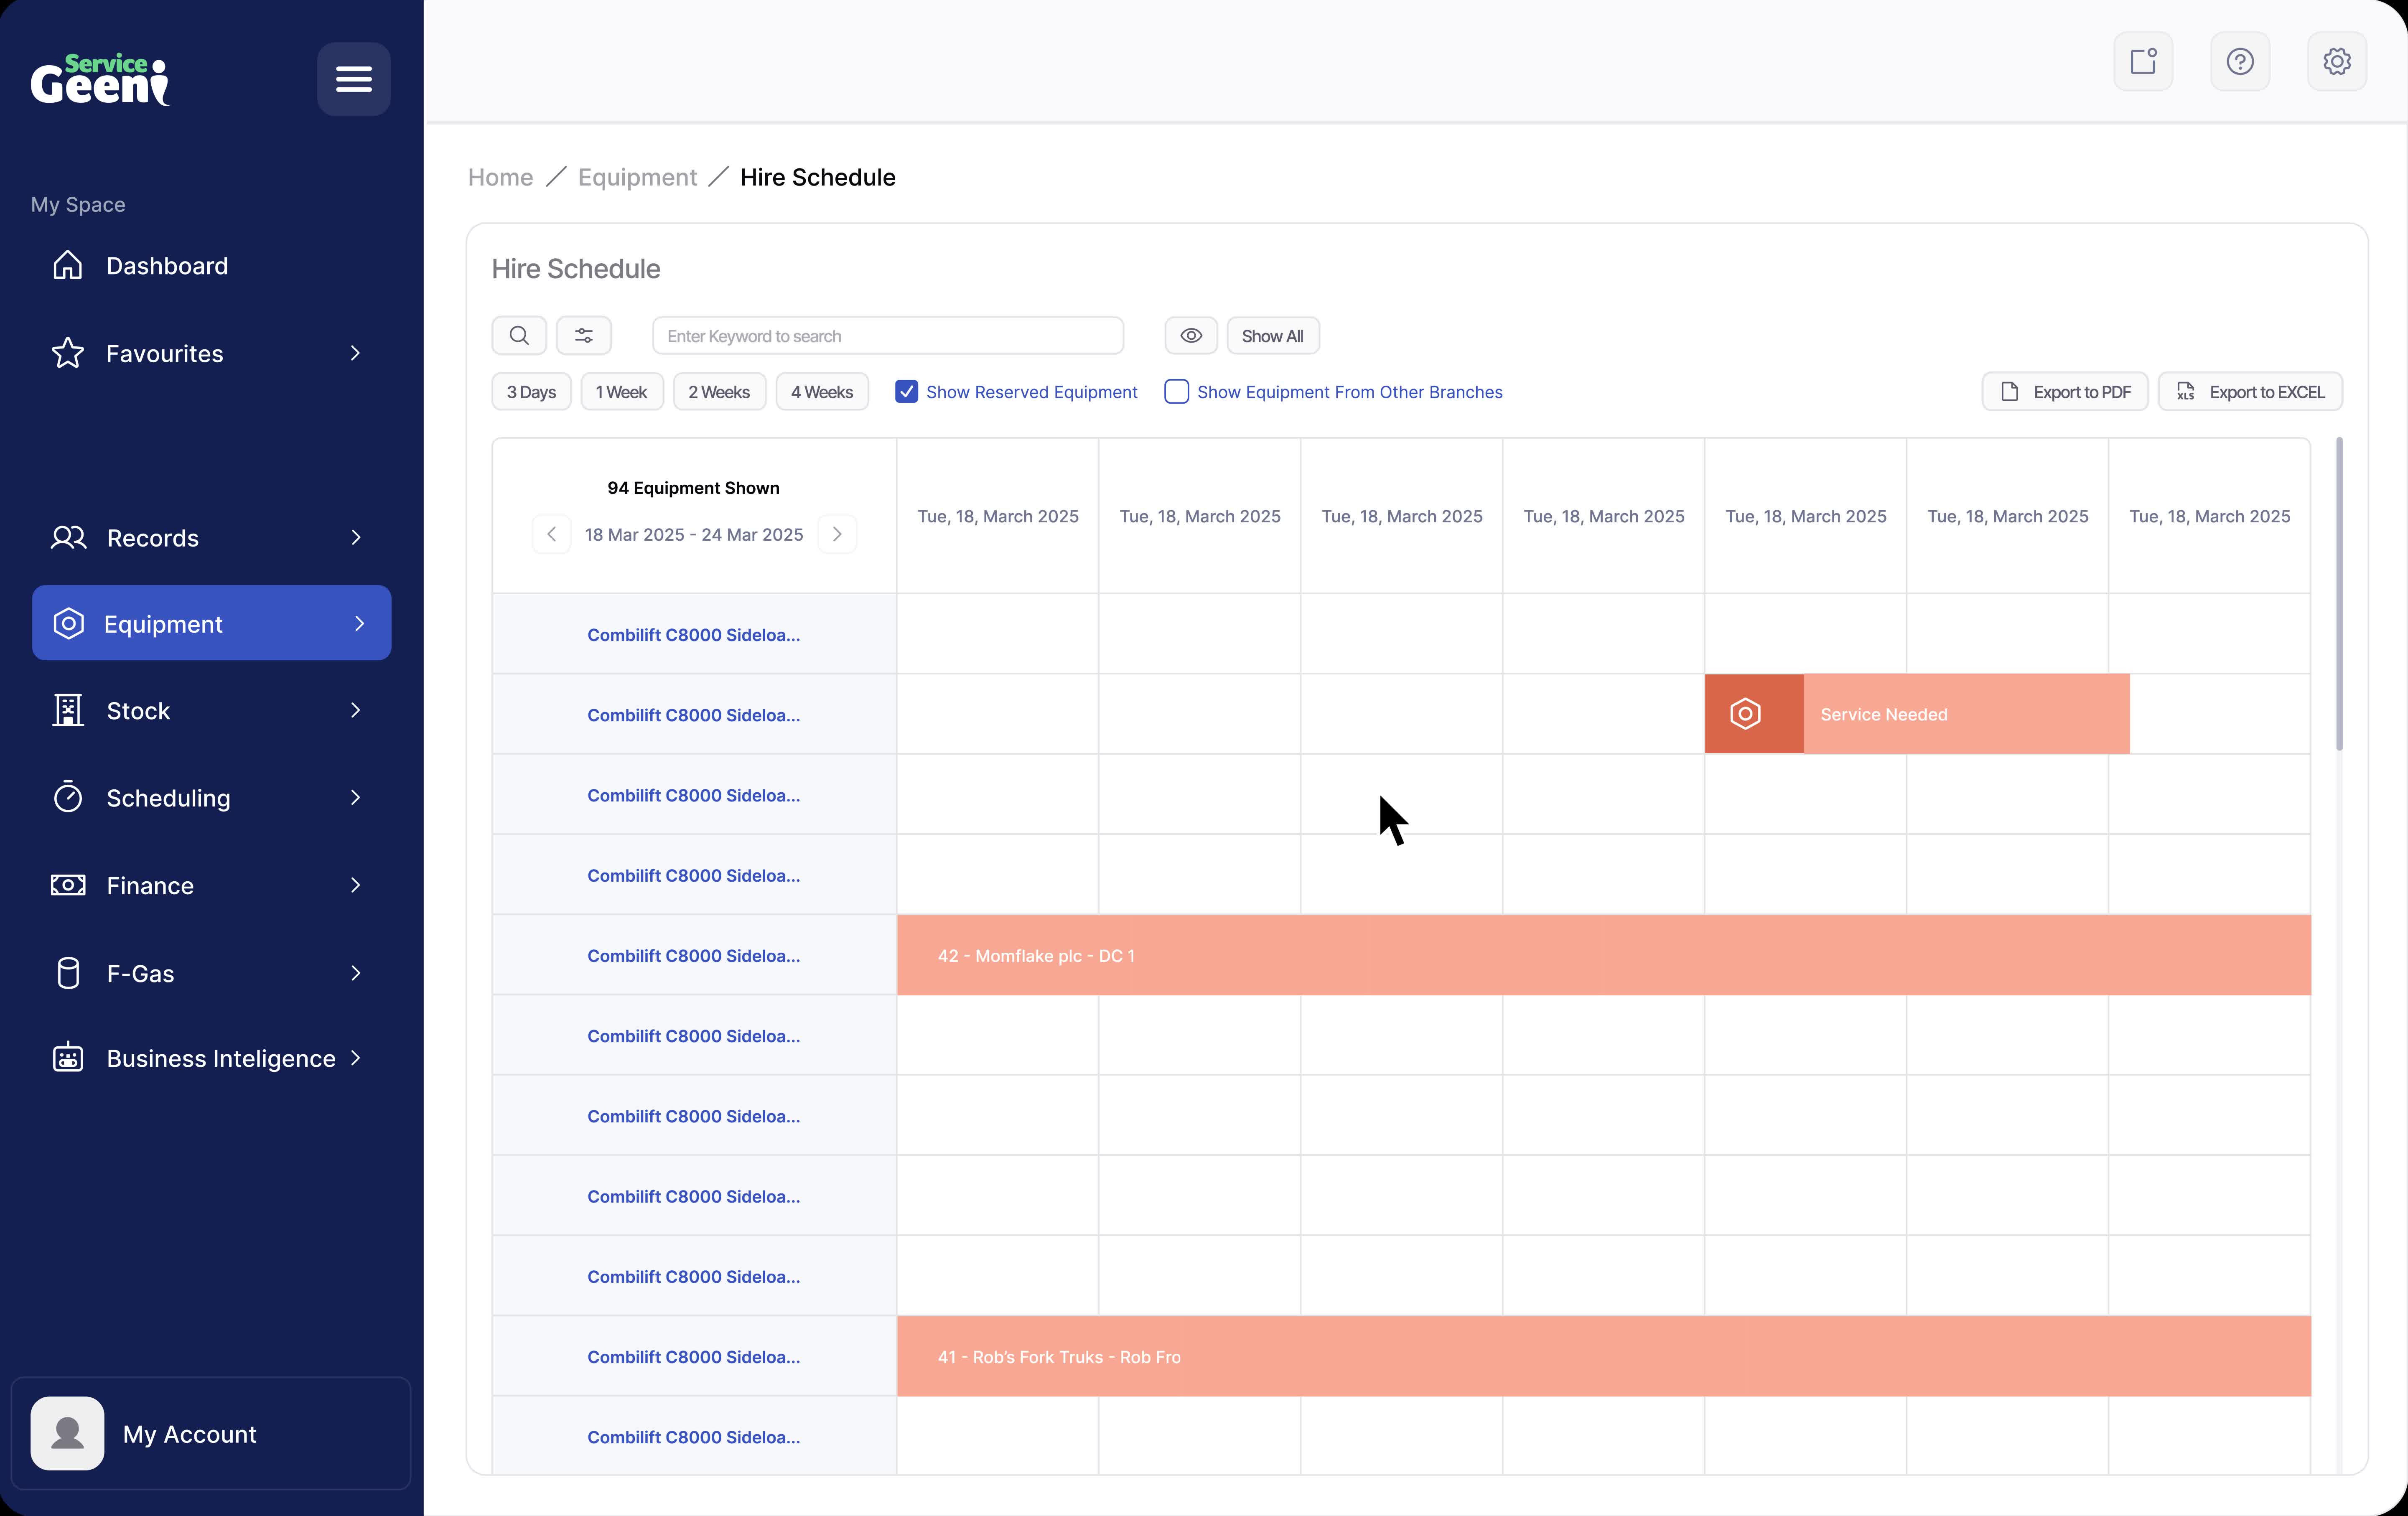
Task: Click the schedule vertical scrollbar
Action: (2339, 594)
